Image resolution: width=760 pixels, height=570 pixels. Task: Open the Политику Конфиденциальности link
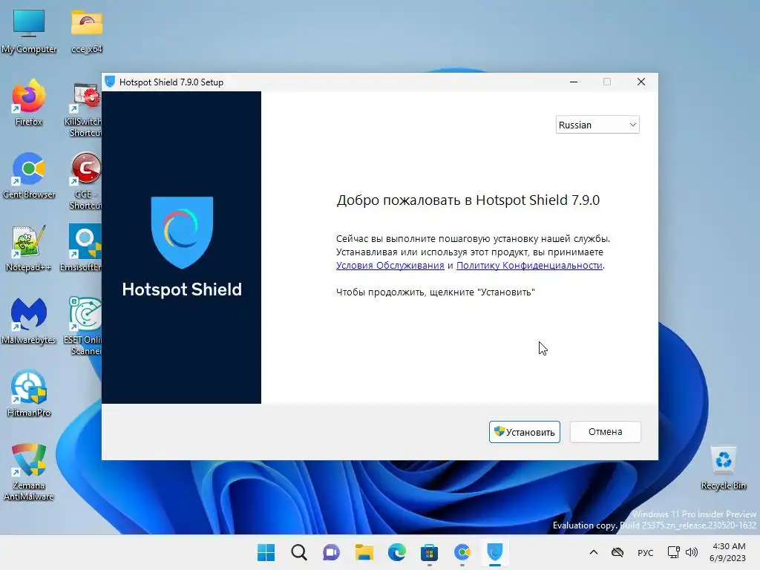point(529,266)
